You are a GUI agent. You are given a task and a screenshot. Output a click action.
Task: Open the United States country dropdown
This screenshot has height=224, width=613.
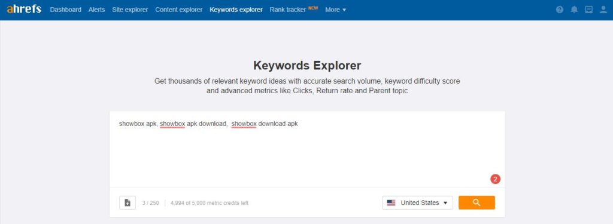coord(417,202)
